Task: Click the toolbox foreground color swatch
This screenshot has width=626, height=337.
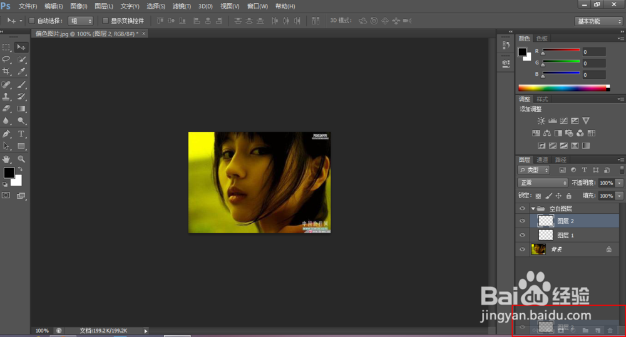Action: point(9,173)
